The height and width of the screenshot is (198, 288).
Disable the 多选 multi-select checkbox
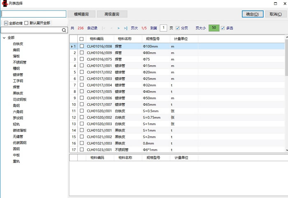(x=223, y=28)
